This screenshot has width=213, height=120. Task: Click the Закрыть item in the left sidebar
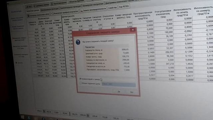19,63
